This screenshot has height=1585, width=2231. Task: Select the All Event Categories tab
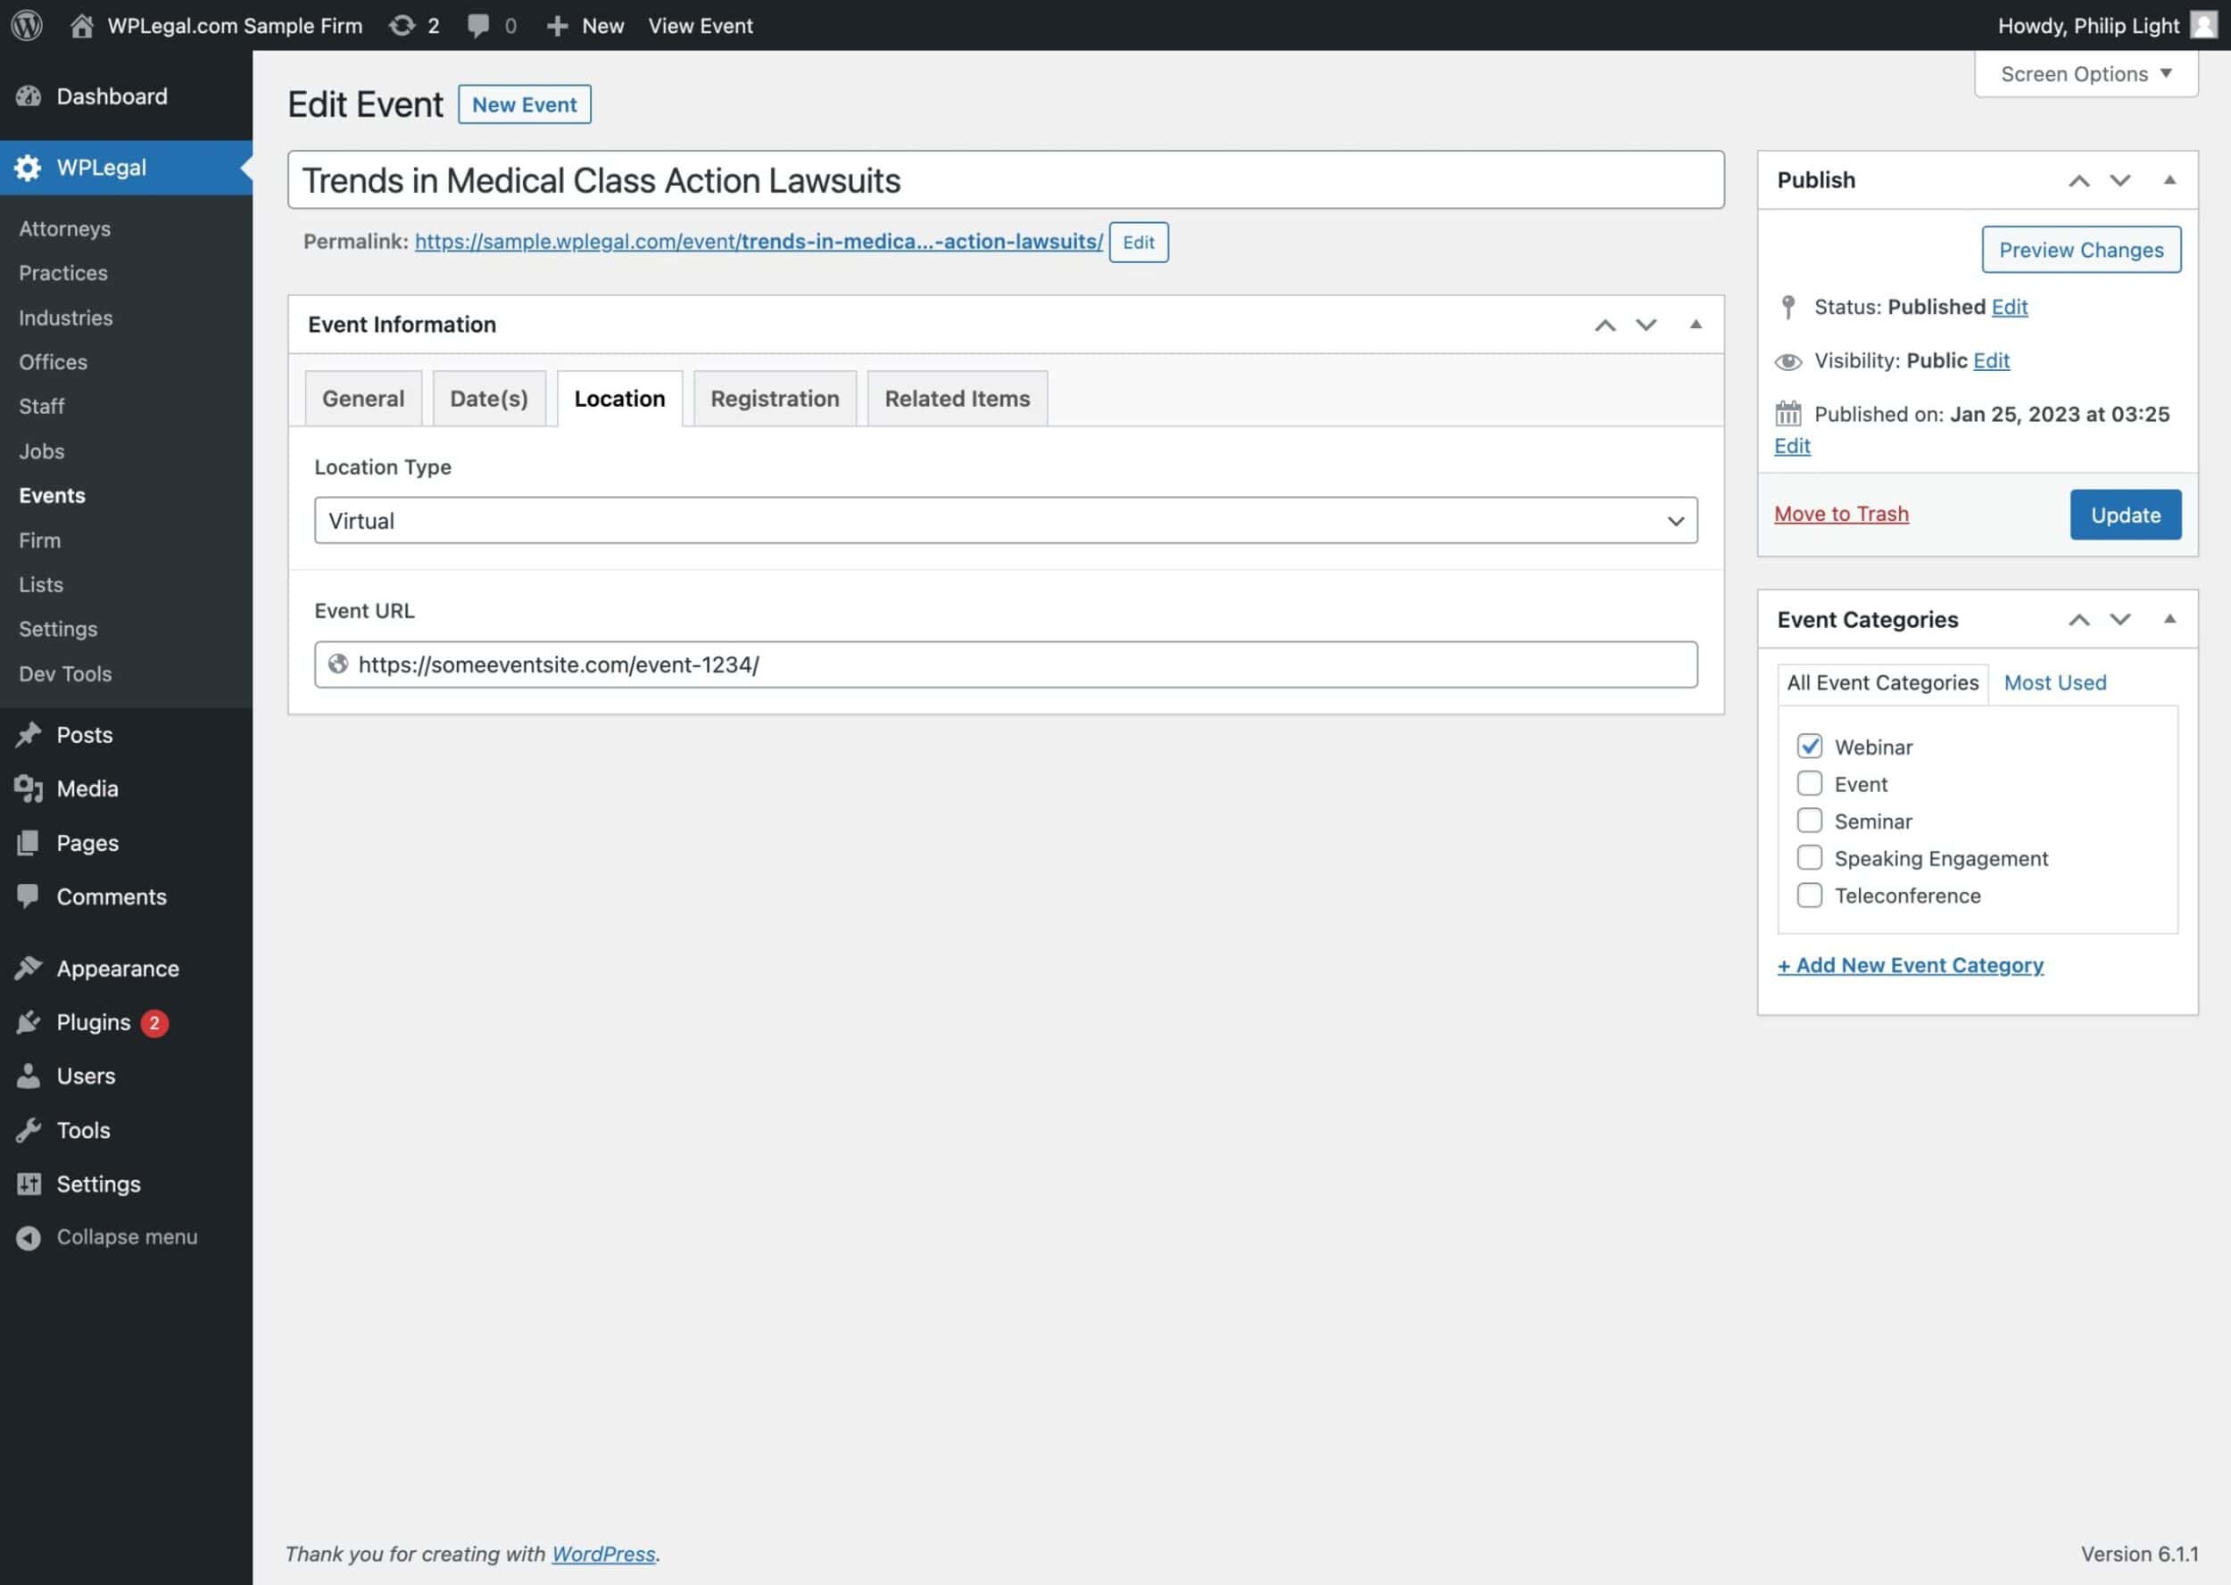(x=1882, y=683)
